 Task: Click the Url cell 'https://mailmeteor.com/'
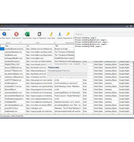pyautogui.click(x=40, y=108)
